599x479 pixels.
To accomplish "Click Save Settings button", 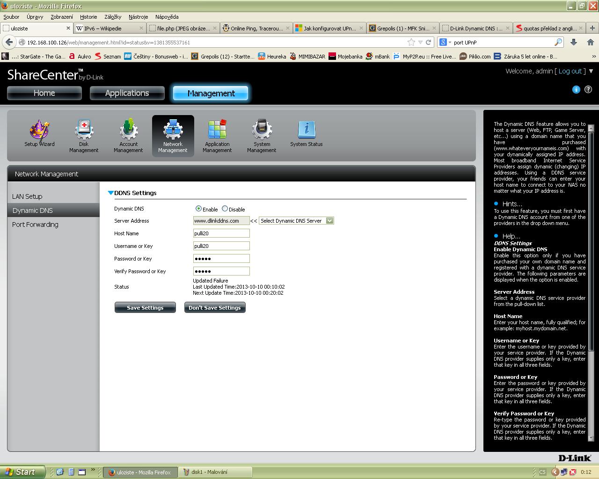I will (x=145, y=307).
